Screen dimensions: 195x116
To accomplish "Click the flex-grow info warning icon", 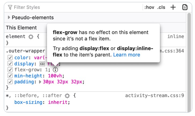I will pyautogui.click(x=55, y=70).
